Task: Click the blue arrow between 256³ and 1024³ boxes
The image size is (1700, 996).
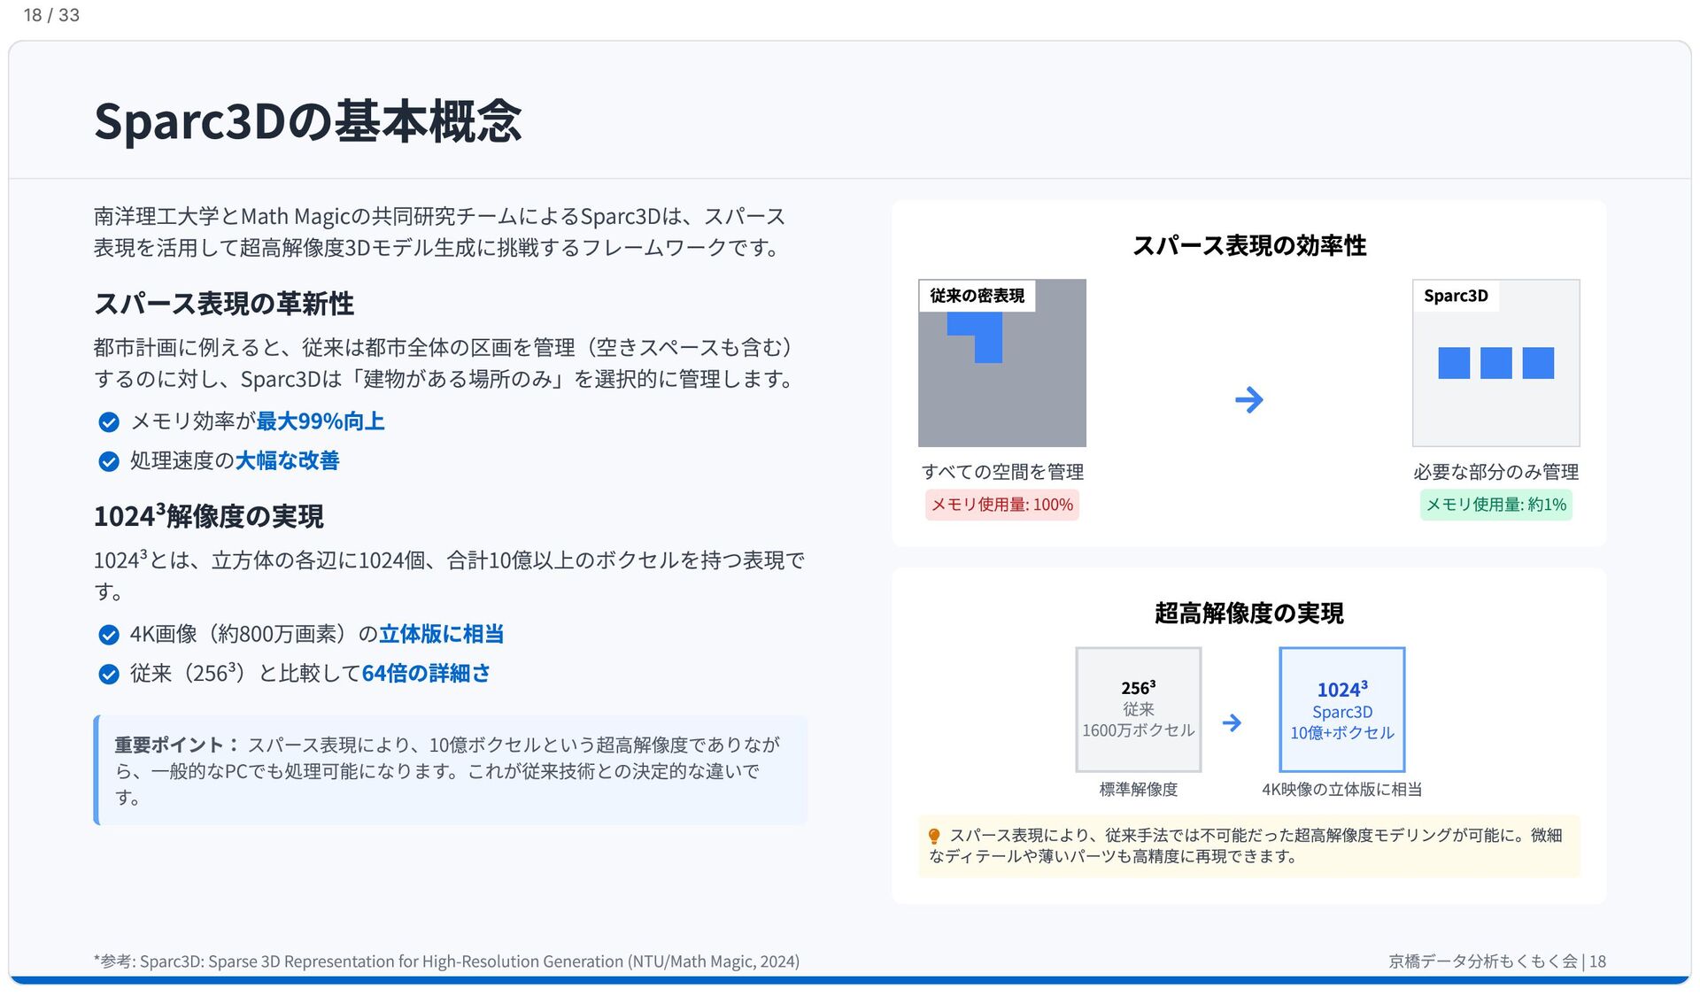Action: (1232, 722)
